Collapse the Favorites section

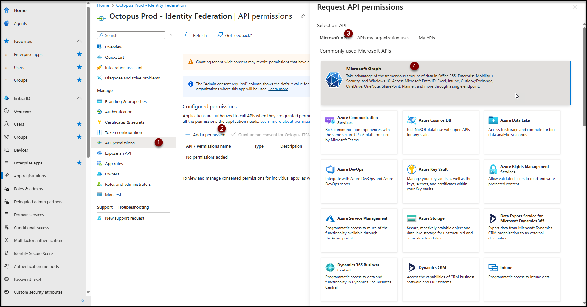79,41
